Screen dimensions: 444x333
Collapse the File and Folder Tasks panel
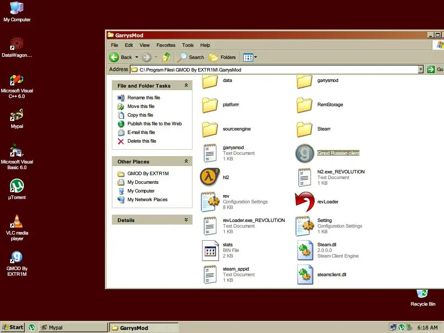click(186, 85)
